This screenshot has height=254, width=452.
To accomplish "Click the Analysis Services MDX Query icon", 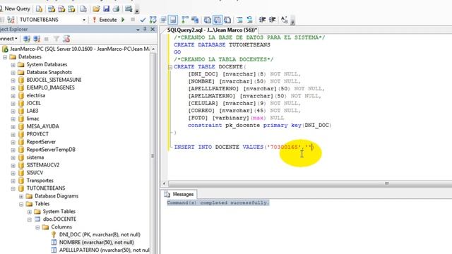I will click(52, 9).
